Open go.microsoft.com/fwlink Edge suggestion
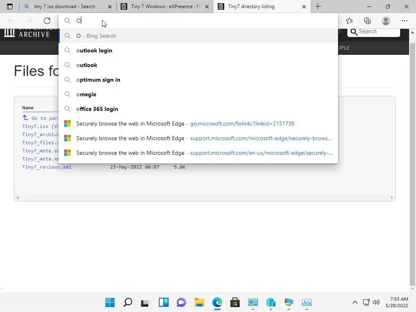 pos(198,123)
